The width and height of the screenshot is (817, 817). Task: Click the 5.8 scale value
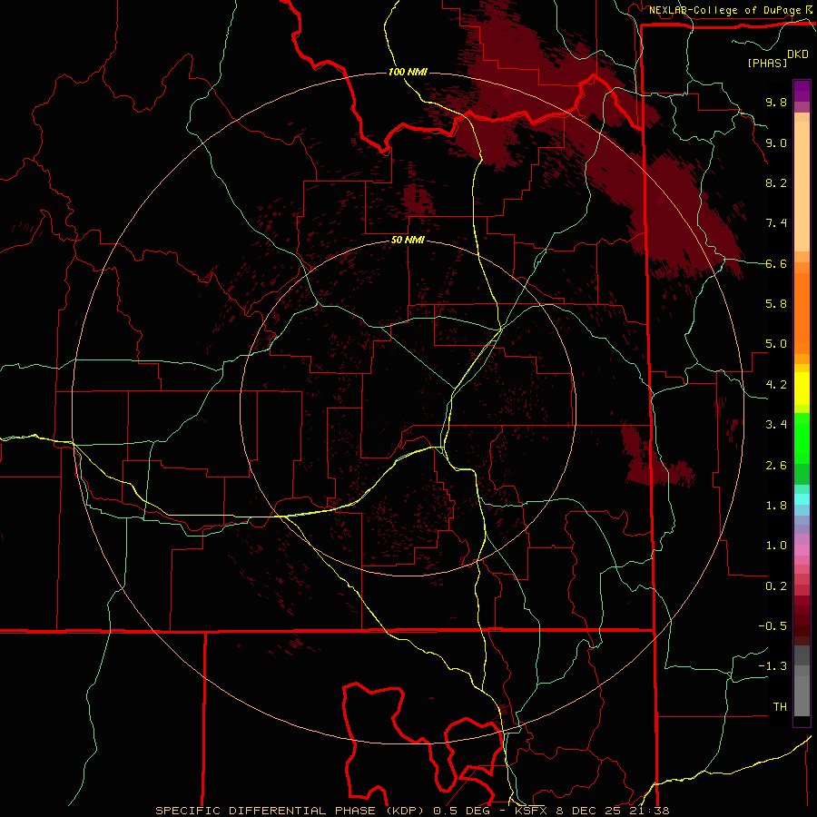776,304
